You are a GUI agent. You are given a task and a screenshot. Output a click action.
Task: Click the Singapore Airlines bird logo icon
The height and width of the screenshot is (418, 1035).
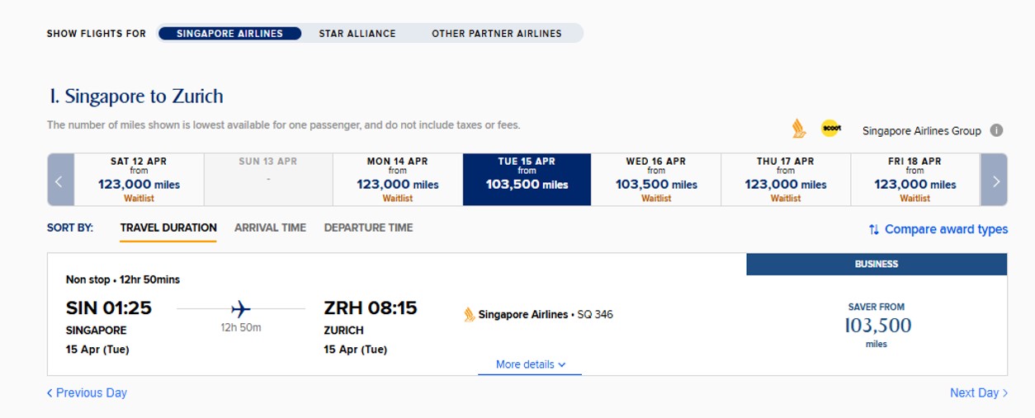(798, 129)
